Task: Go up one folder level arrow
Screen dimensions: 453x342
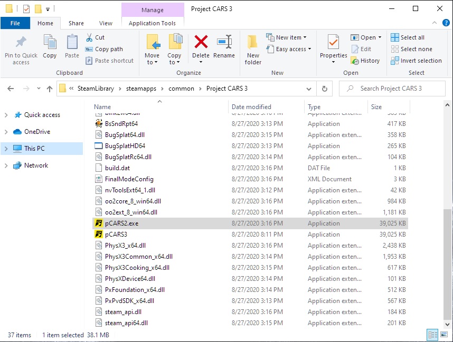Action: point(50,89)
